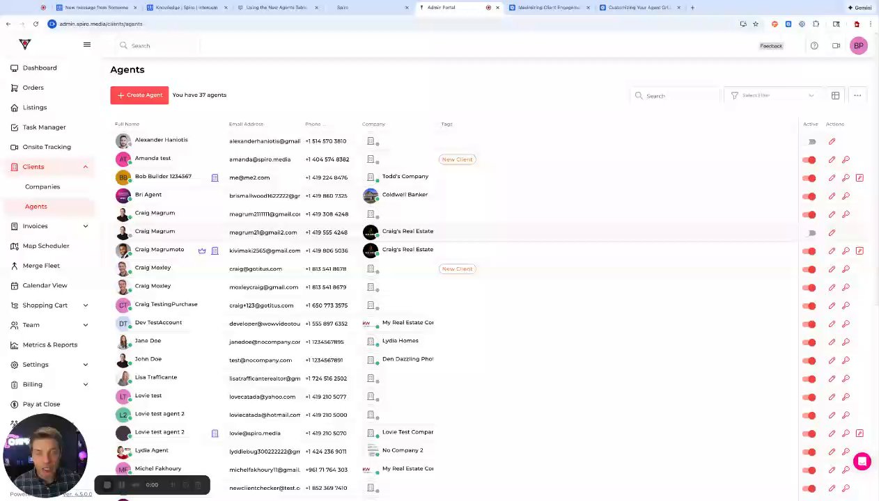
Task: Toggle the hamburger sidebar menu
Action: point(87,45)
